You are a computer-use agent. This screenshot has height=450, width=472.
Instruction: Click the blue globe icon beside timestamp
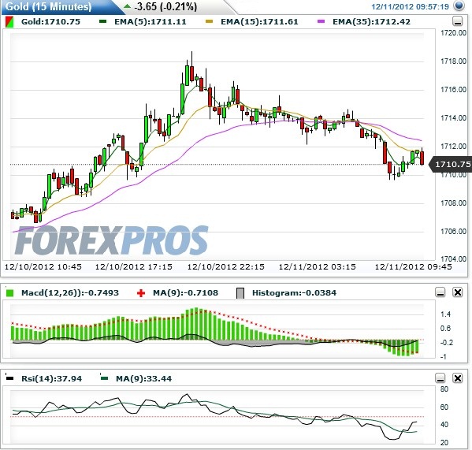[459, 6]
